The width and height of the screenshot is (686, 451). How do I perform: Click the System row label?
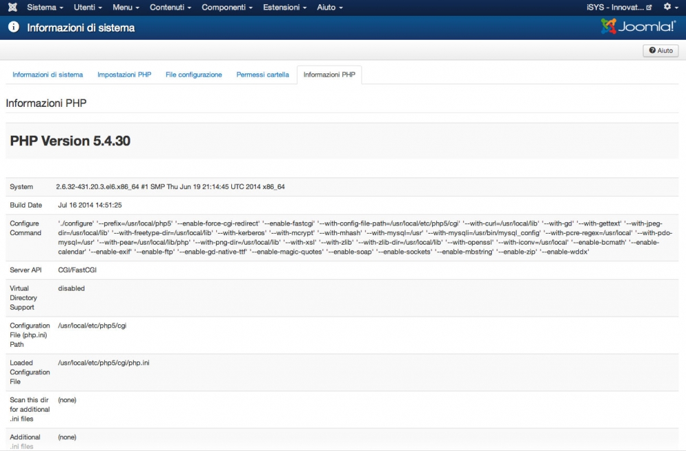[x=21, y=186]
